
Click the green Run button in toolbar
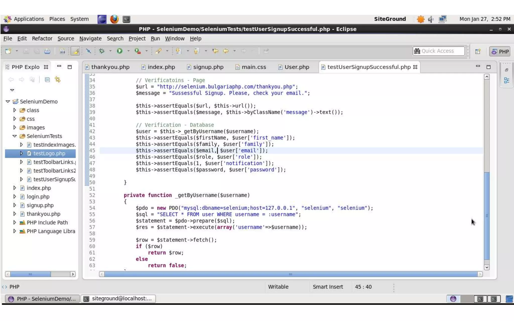[119, 51]
